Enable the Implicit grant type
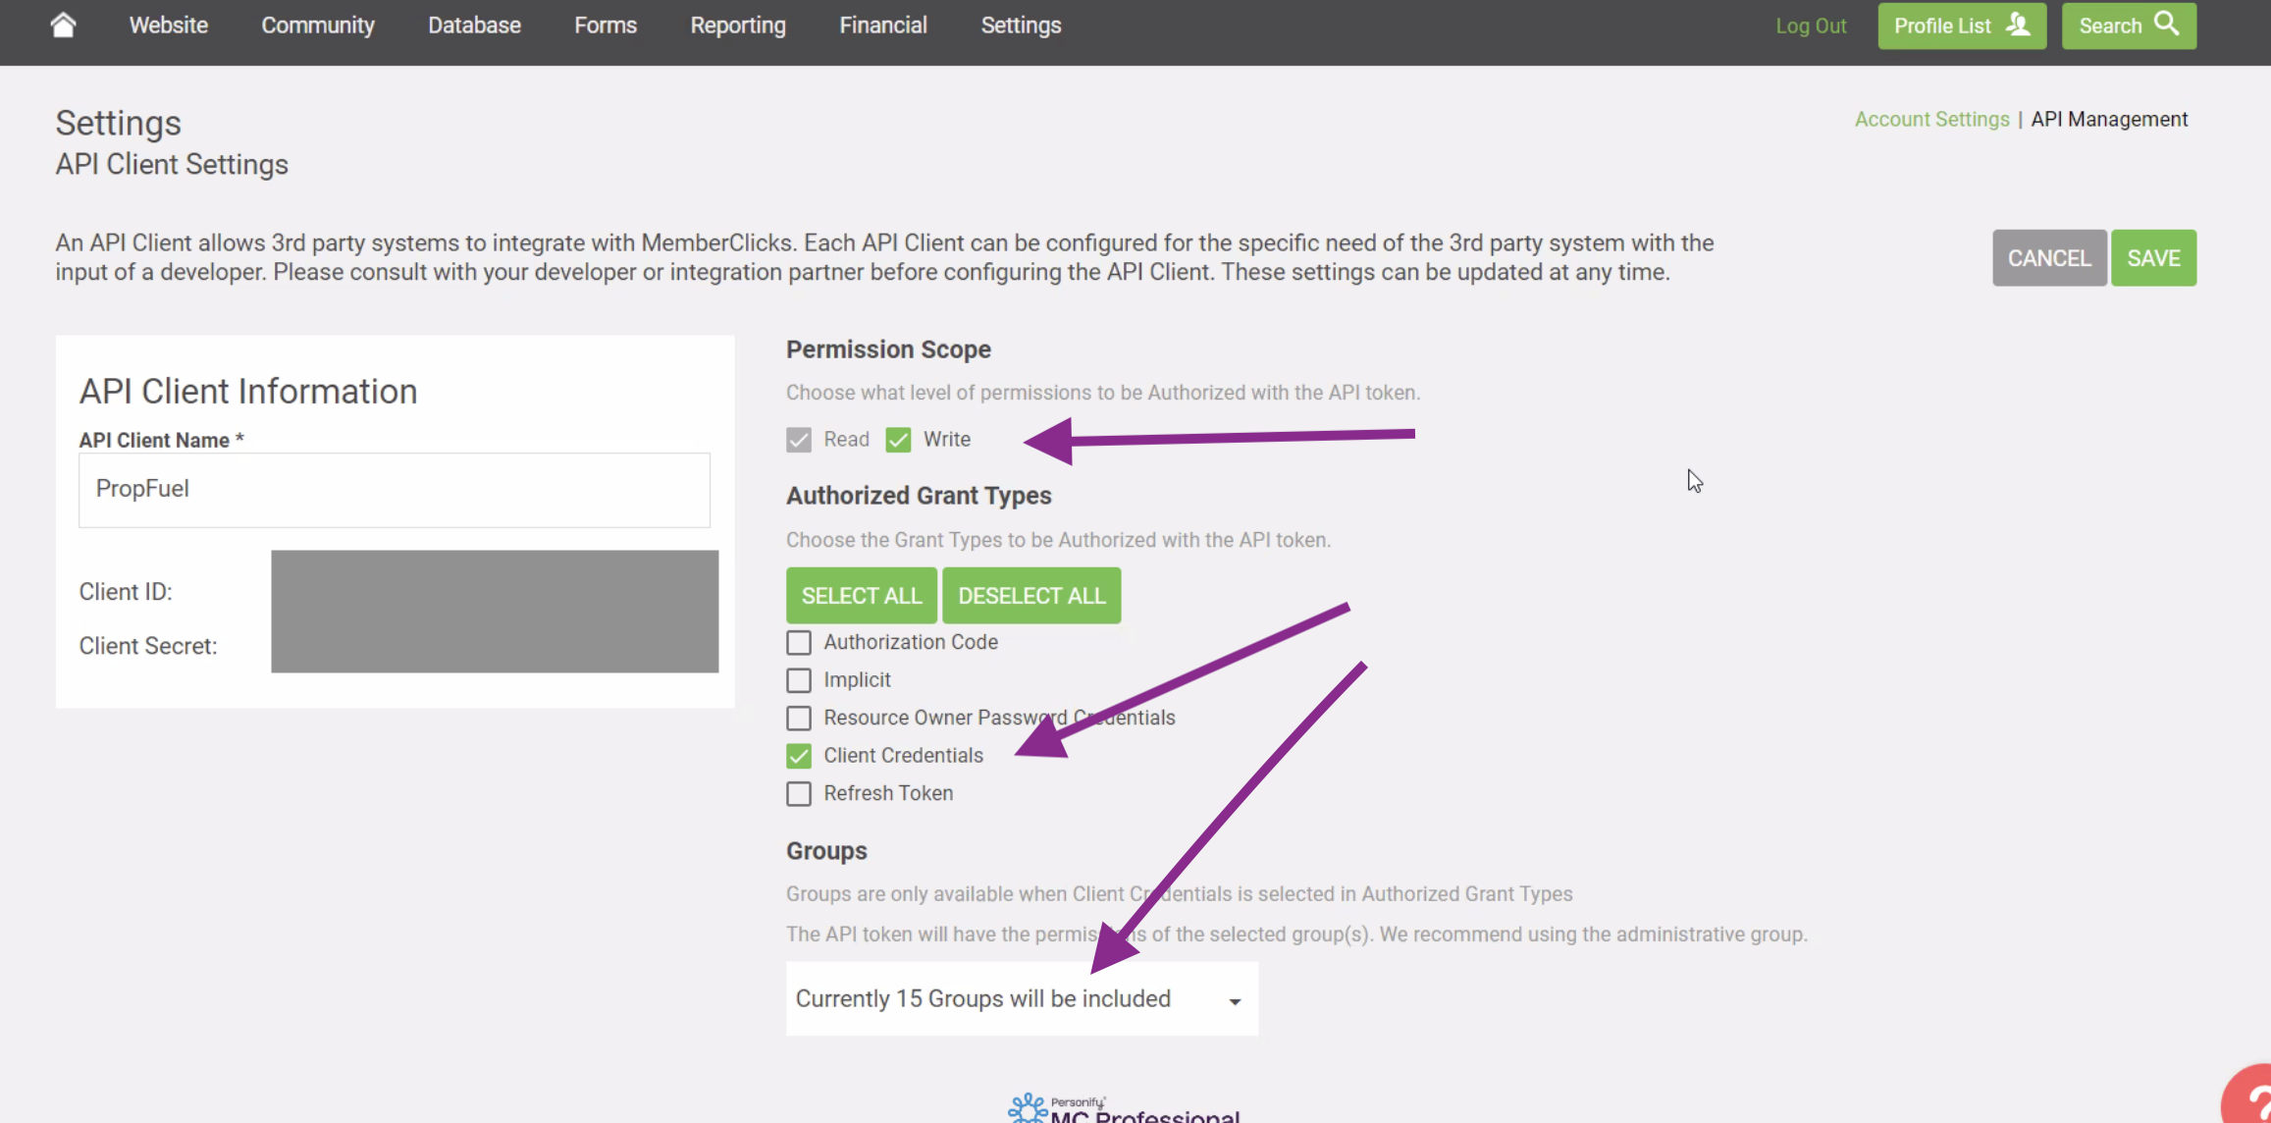Viewport: 2271px width, 1123px height. [797, 679]
